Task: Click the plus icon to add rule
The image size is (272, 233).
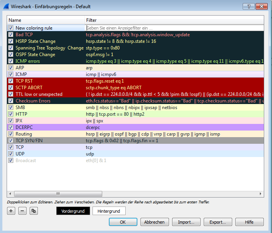Action: (x=11, y=211)
